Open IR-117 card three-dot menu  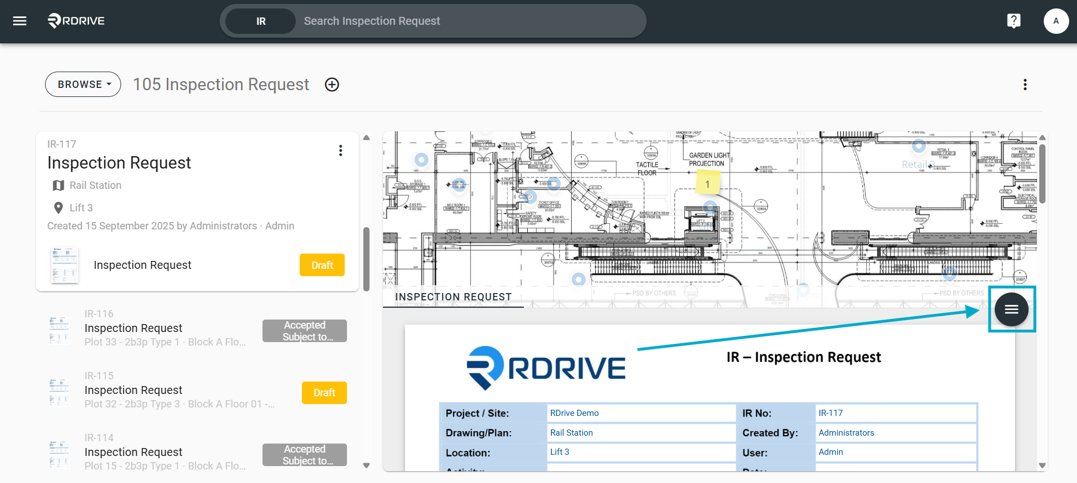pos(340,150)
